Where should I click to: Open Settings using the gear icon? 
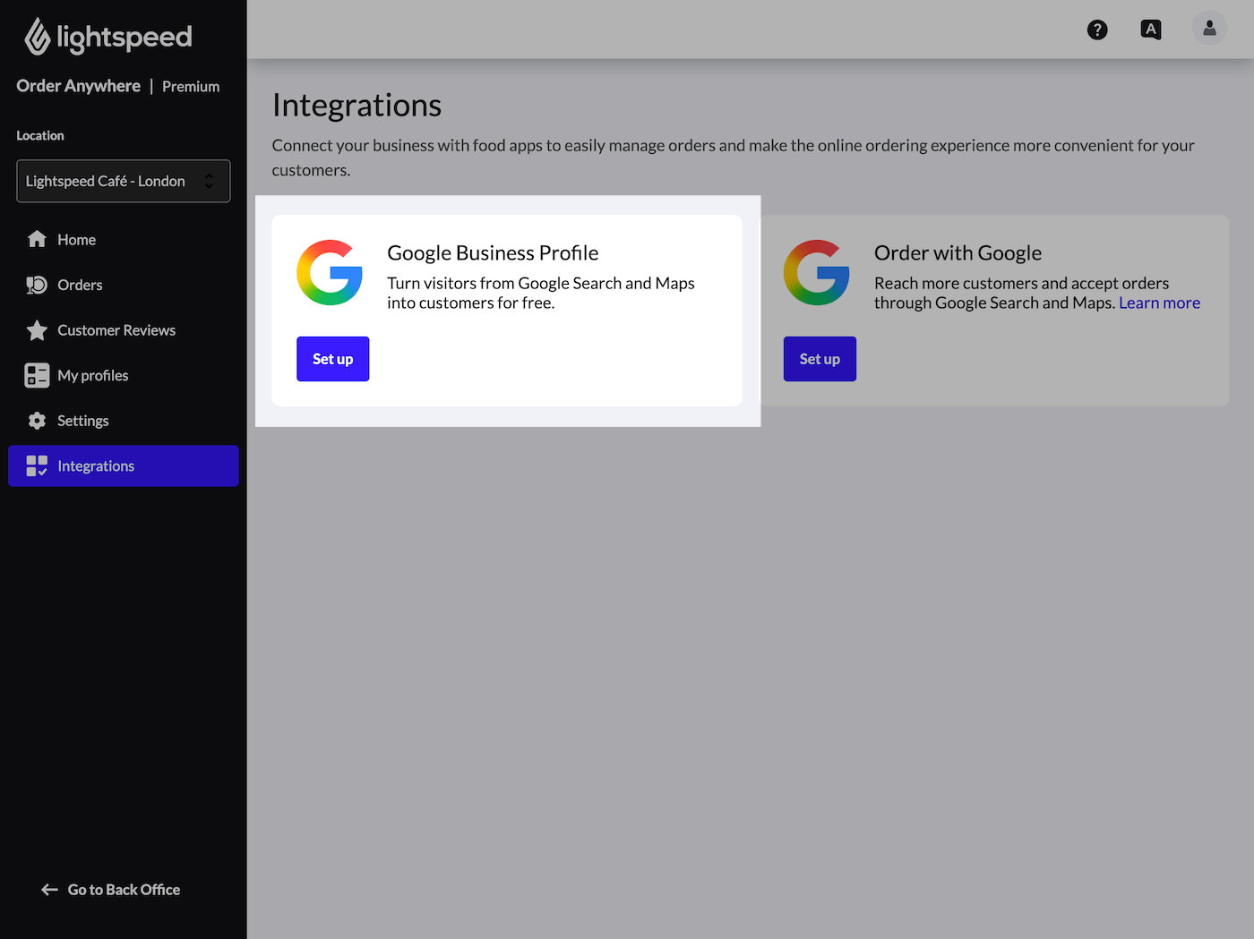tap(37, 421)
